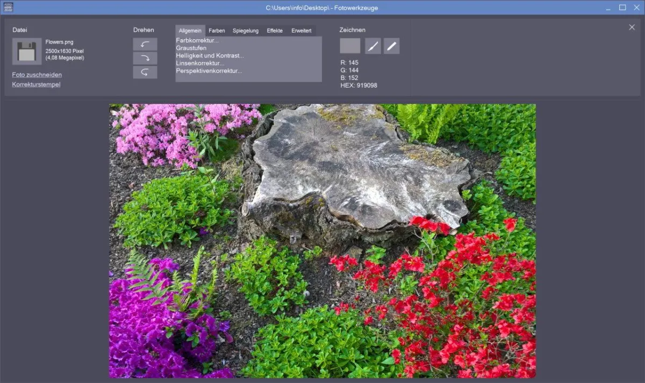Click the third rotate button under Drehen

tap(145, 72)
